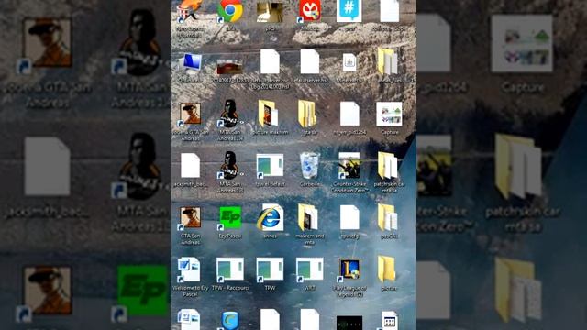Open the Welcome to Ezy Pascal document
This screenshot has height=330, width=587.
[x=188, y=269]
